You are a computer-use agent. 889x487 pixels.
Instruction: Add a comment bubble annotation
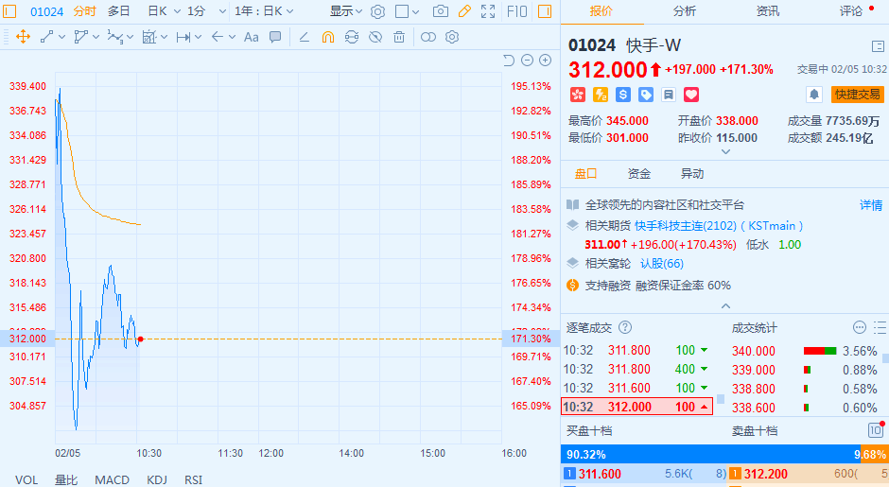(x=275, y=38)
